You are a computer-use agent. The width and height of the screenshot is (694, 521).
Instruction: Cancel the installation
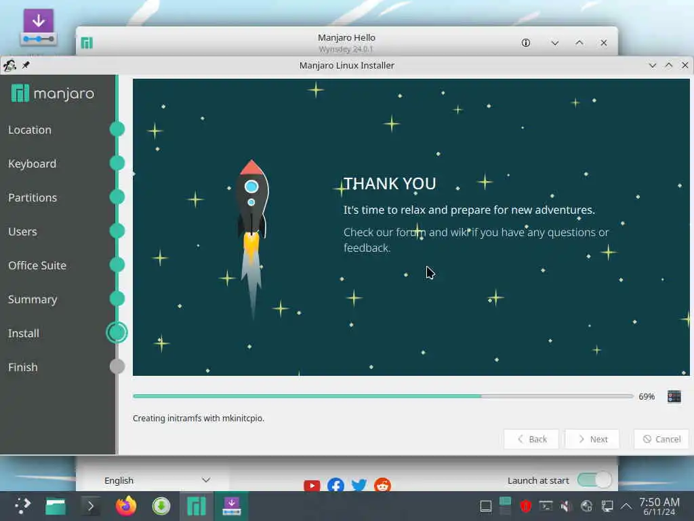pyautogui.click(x=661, y=439)
